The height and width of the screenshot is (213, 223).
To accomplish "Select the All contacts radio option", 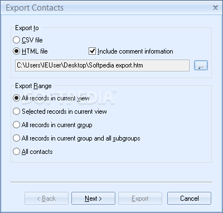I will pyautogui.click(x=16, y=152).
